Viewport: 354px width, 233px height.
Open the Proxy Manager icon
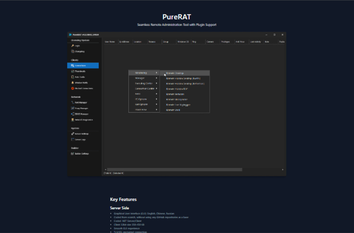(x=73, y=108)
